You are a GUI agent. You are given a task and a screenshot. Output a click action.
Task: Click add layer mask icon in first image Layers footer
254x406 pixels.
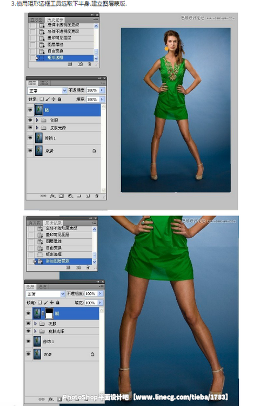[61, 196]
